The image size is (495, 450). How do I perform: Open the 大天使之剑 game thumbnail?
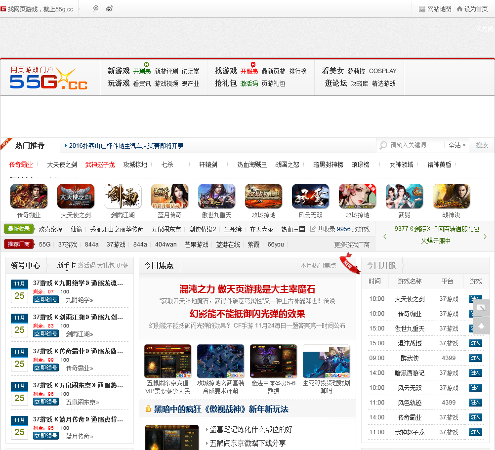coord(76,196)
